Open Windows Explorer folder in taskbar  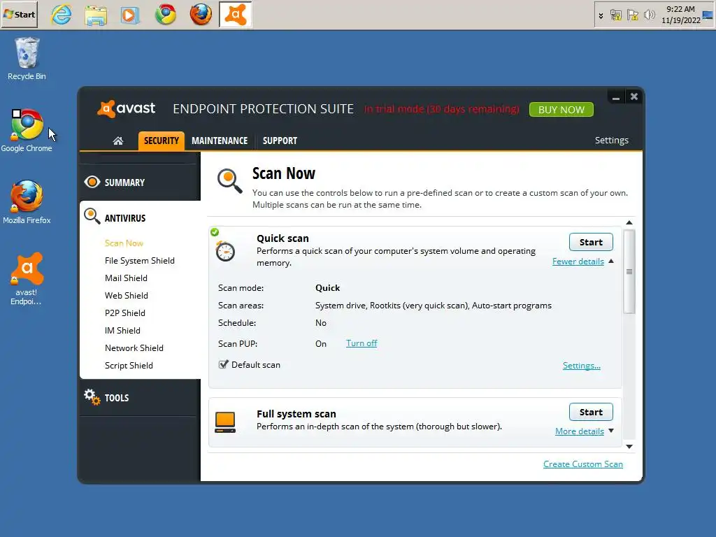click(96, 15)
